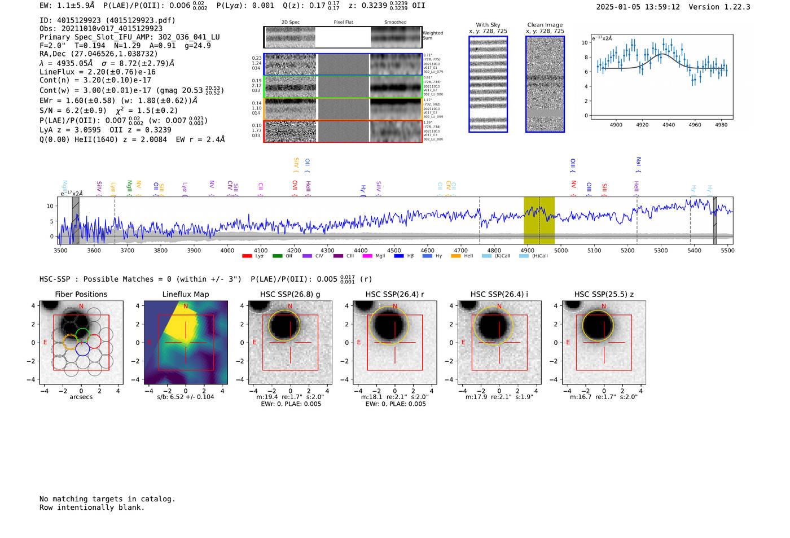Open the HSC SSP(25.5) z image
790x538 pixels.
(604, 343)
